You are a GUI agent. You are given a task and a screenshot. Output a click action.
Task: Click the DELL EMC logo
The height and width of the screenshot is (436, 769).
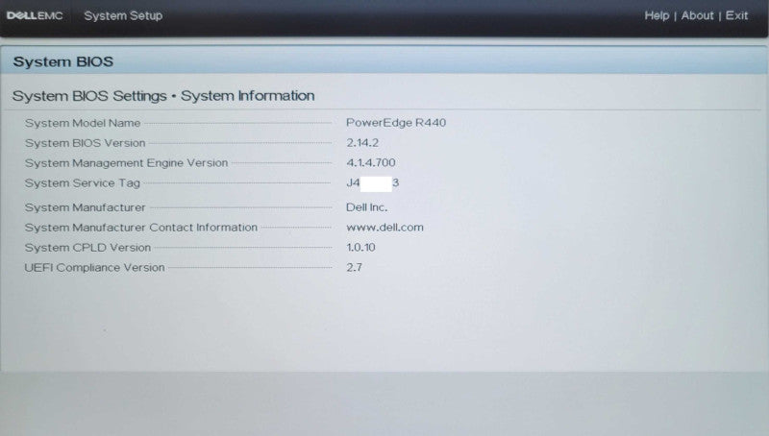tap(35, 15)
